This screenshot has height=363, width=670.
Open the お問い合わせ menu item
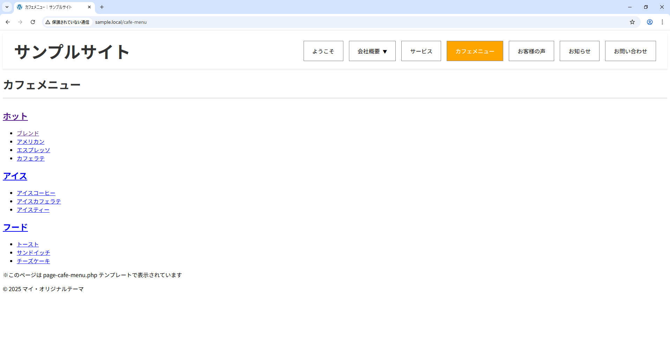click(631, 51)
